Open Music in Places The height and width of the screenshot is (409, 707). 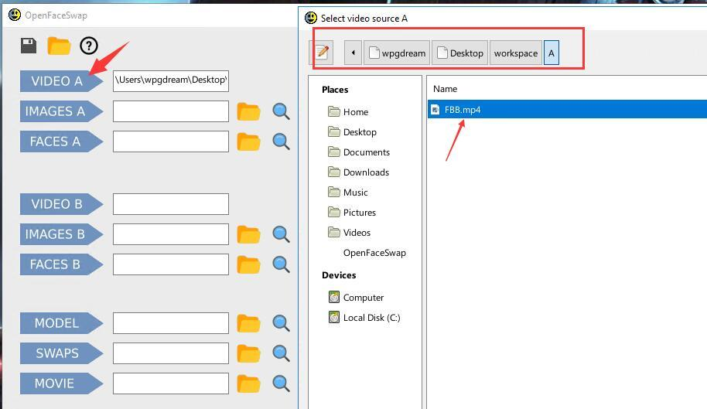[347, 193]
